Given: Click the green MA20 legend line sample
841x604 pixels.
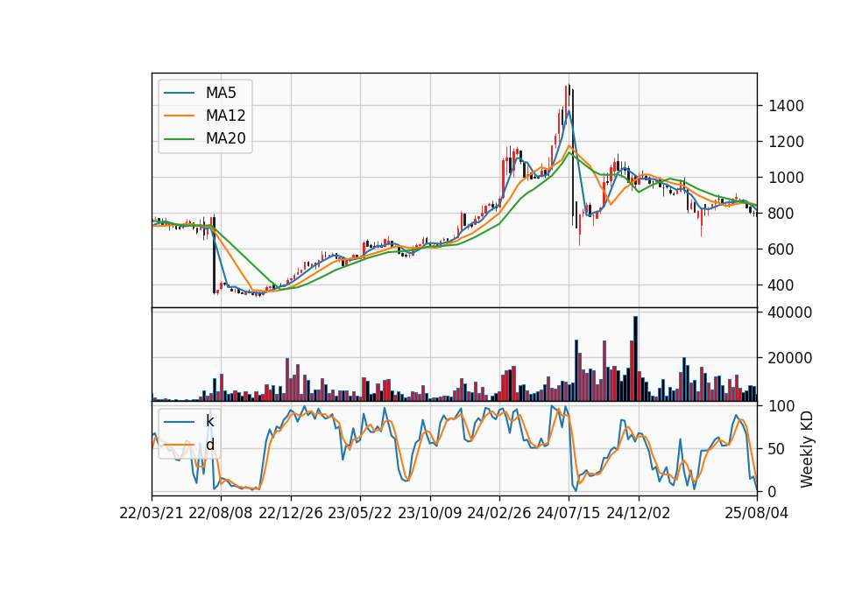Looking at the screenshot, I should [179, 138].
